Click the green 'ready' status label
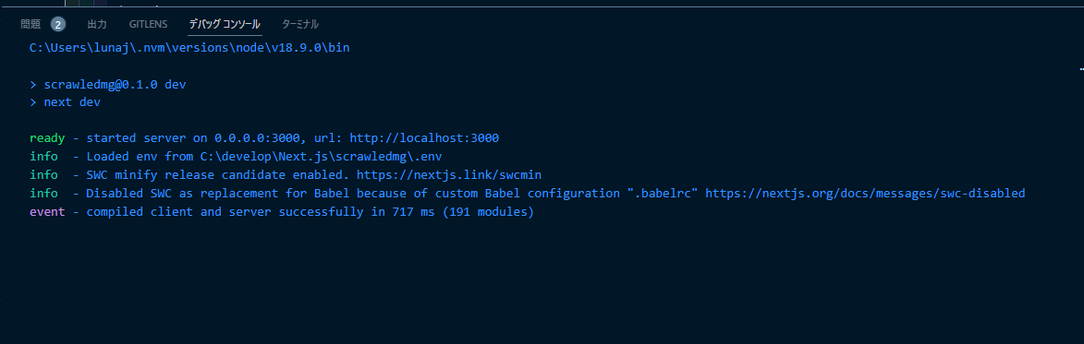Screen dimensions: 1084x344 (x=47, y=137)
